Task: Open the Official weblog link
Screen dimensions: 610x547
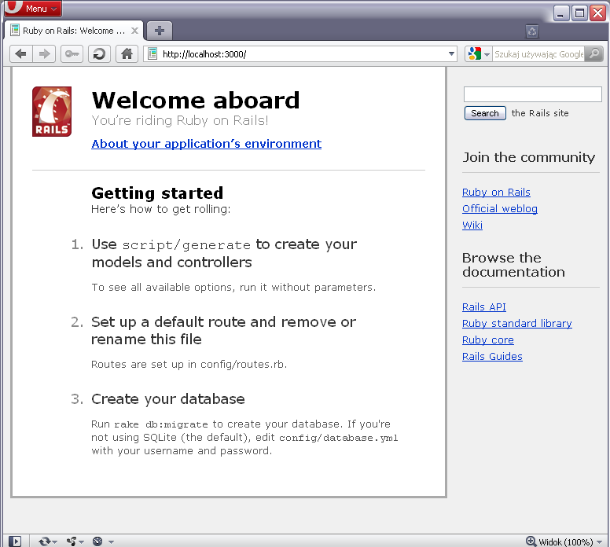Action: point(500,208)
